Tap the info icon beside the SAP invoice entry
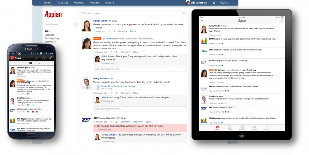The width and height of the screenshot is (309, 155). point(228,112)
